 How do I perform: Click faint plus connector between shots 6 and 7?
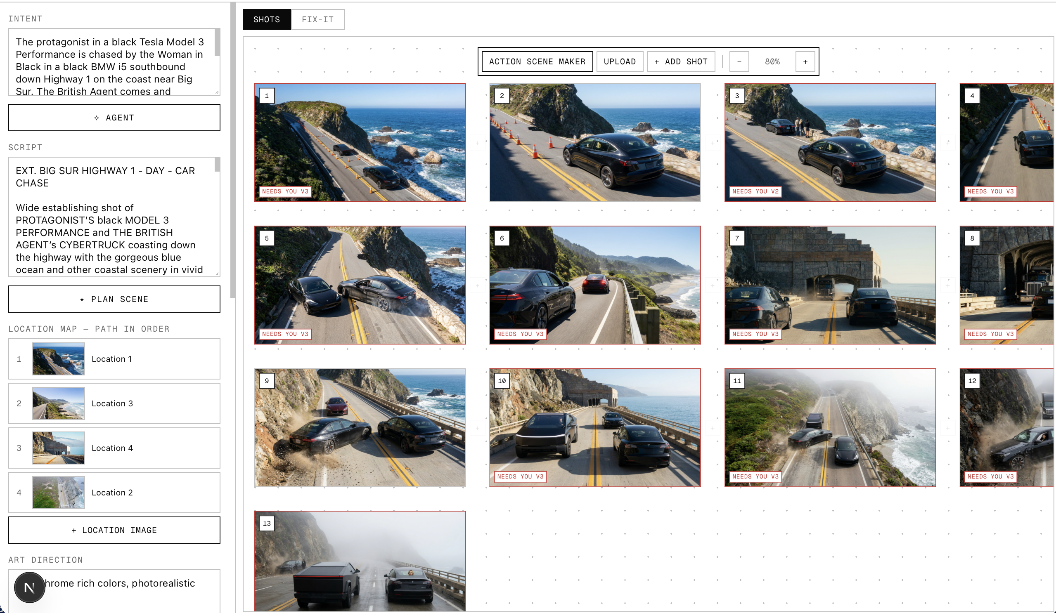(713, 285)
